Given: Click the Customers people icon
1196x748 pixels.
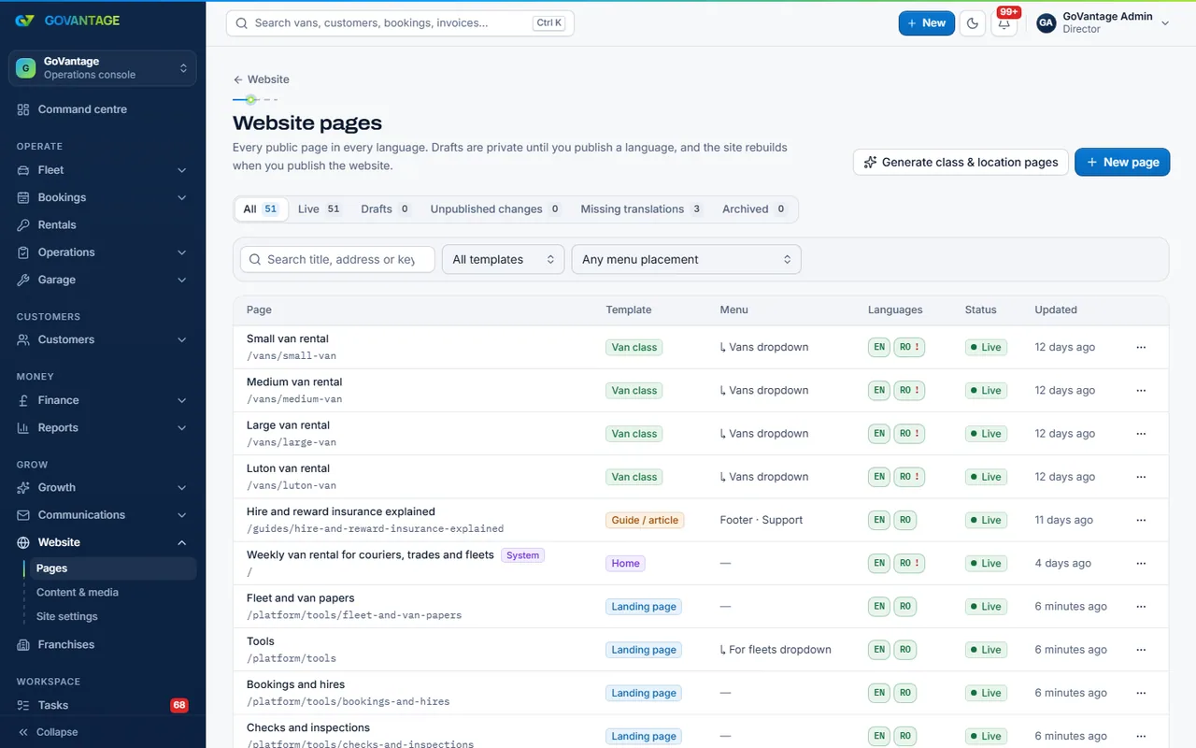Looking at the screenshot, I should click(x=23, y=339).
